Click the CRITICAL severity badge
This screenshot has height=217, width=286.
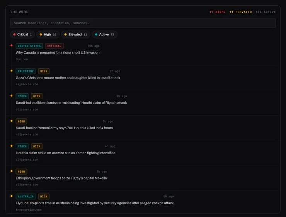point(54,46)
